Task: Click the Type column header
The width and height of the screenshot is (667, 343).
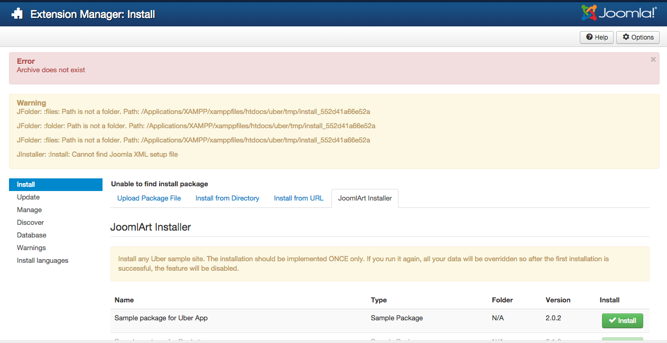Action: coord(379,300)
